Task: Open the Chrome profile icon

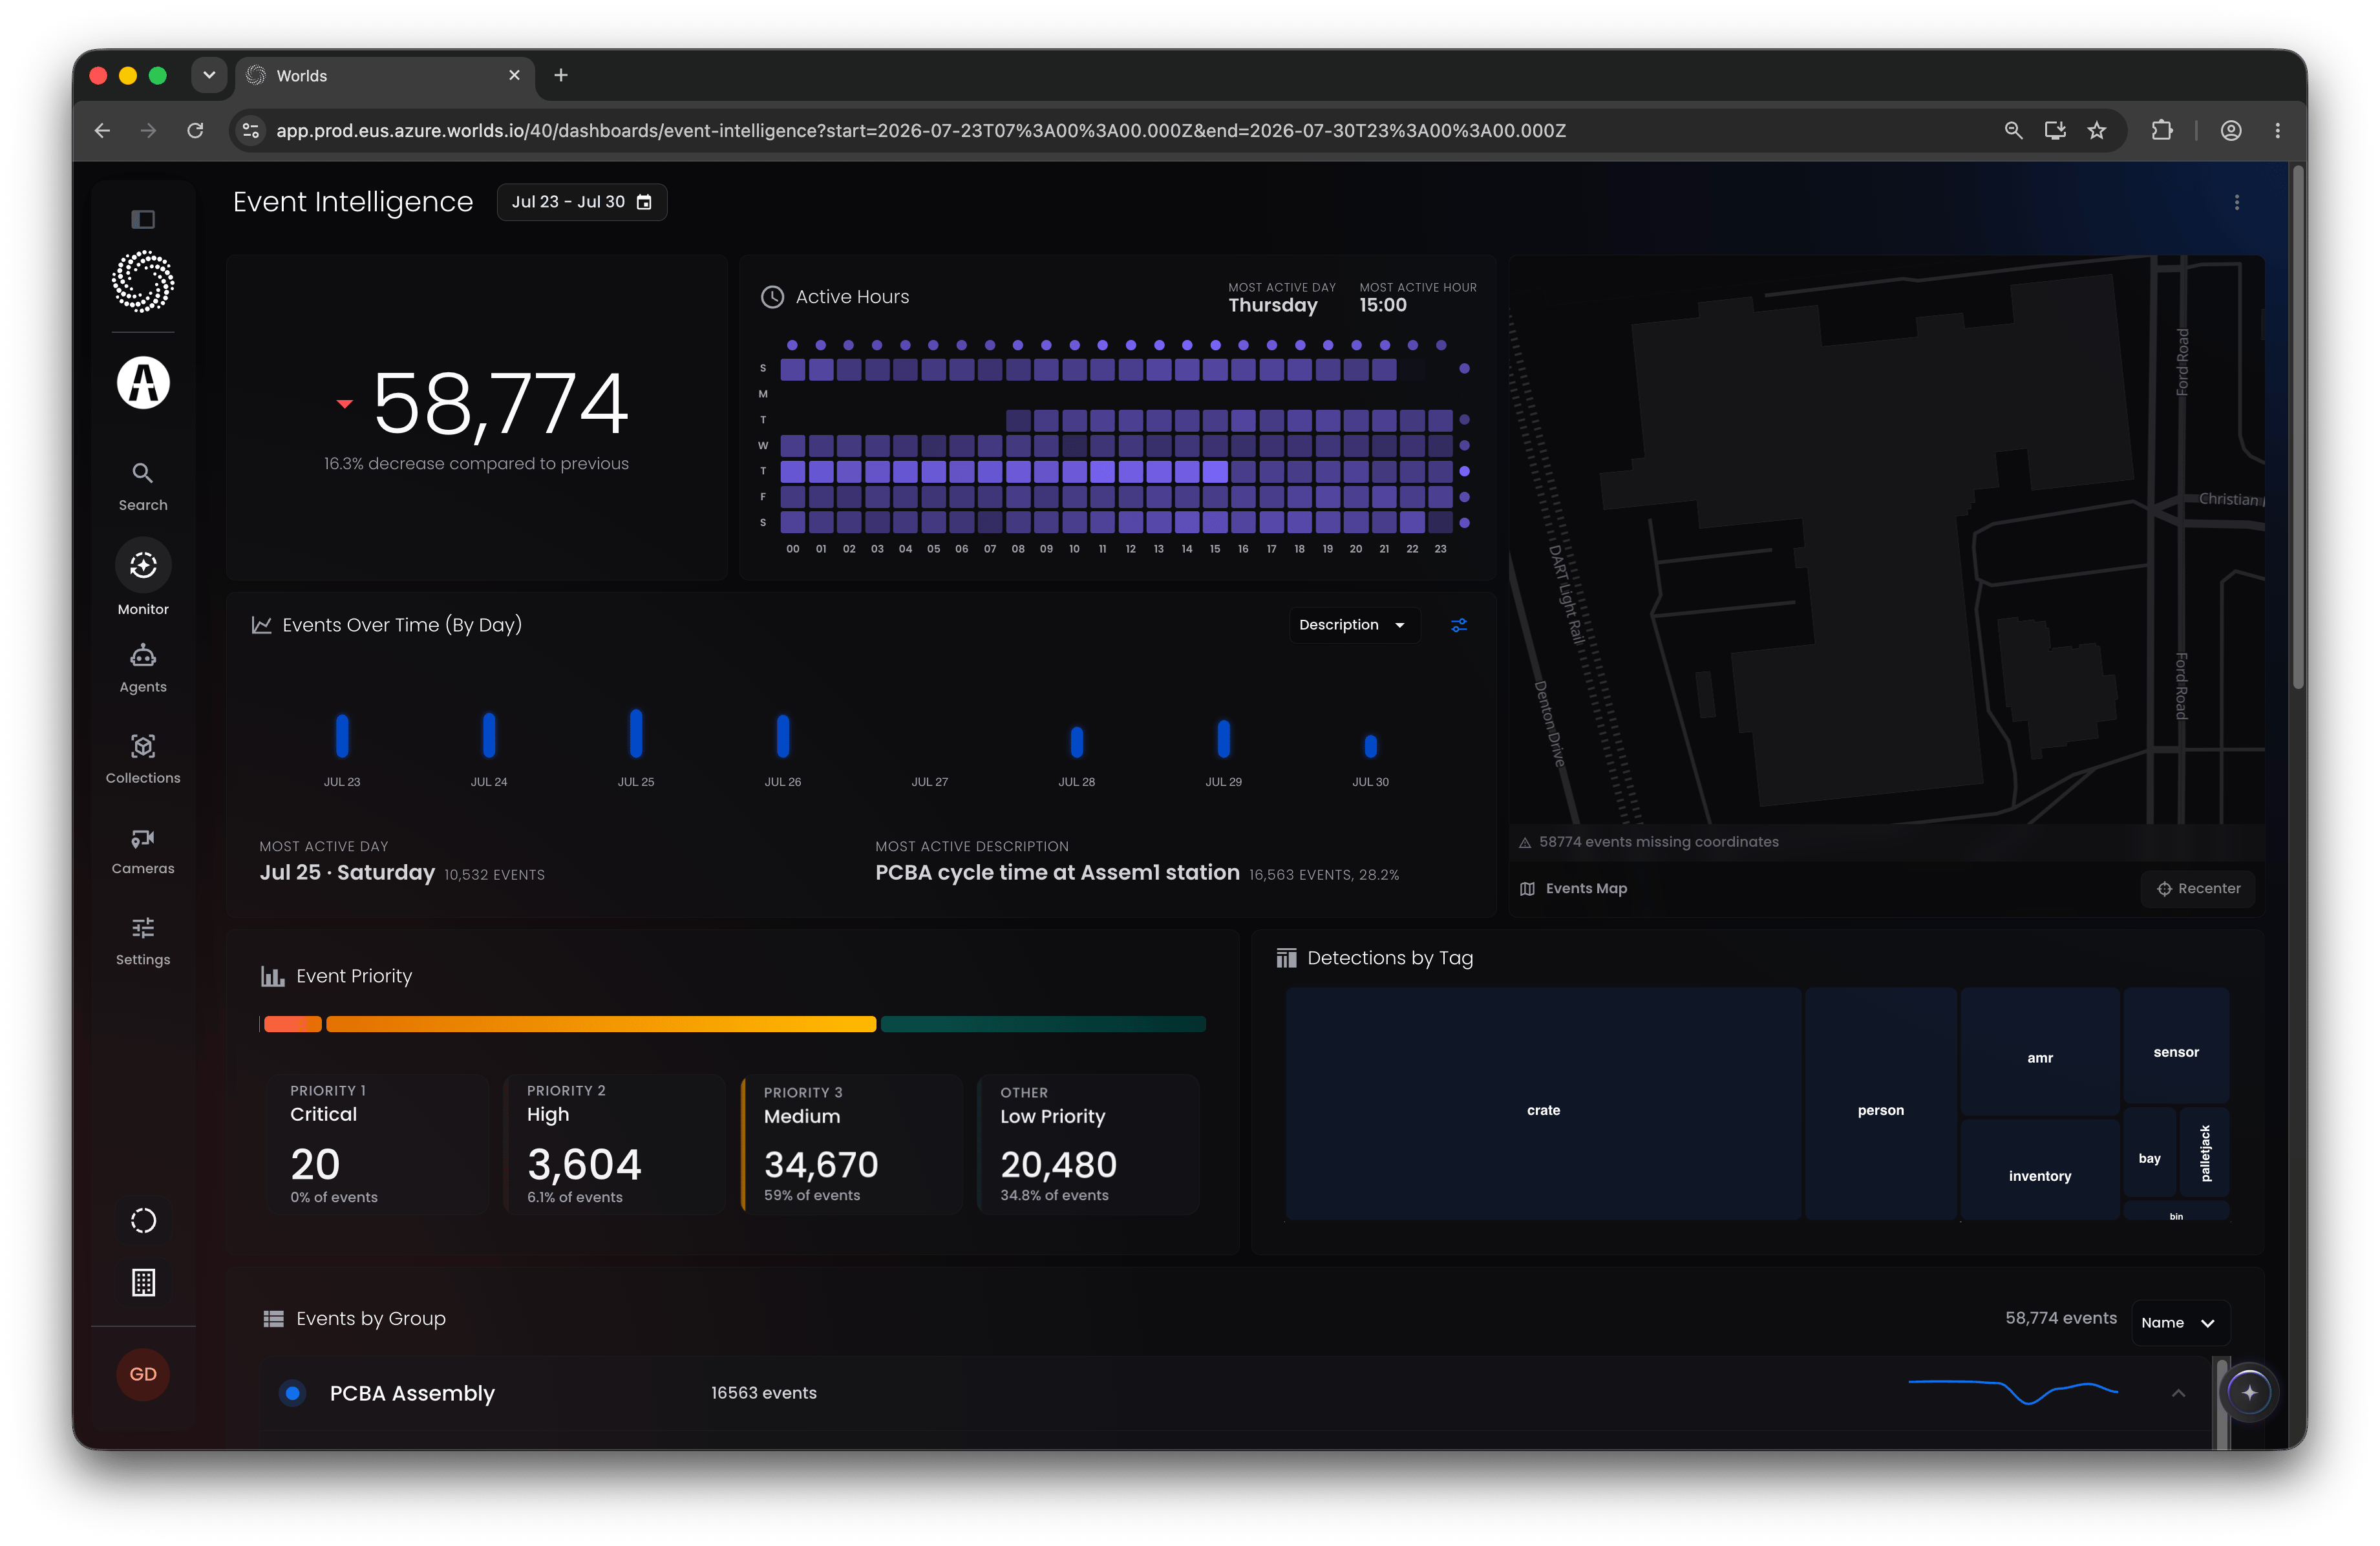Action: point(2231,131)
